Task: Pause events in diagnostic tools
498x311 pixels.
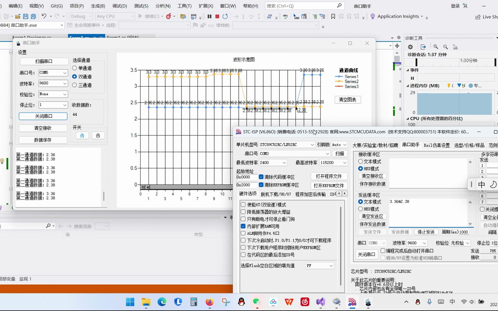Action: tap(412, 78)
